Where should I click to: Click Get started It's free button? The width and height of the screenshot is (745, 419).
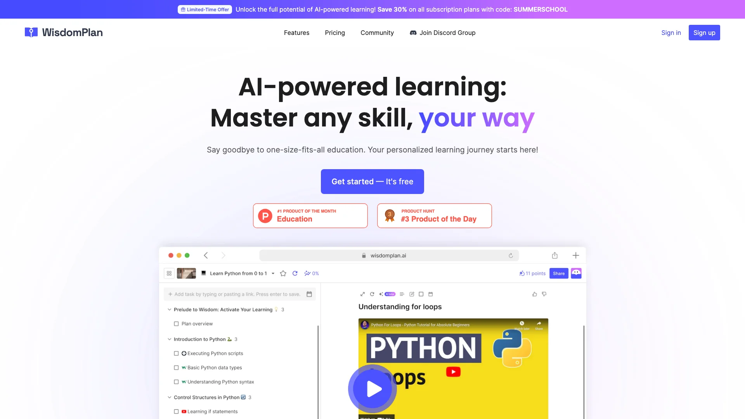[x=372, y=182]
